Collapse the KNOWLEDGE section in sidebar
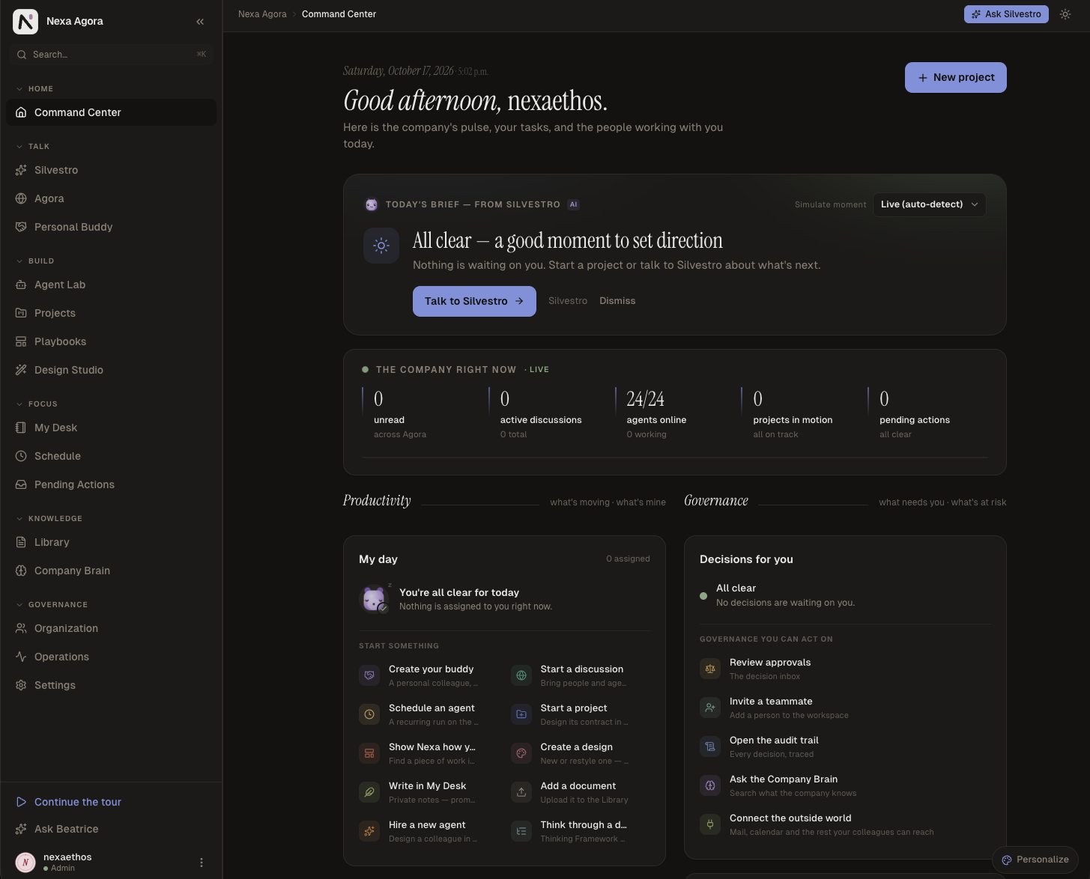The height and width of the screenshot is (879, 1090). [49, 519]
